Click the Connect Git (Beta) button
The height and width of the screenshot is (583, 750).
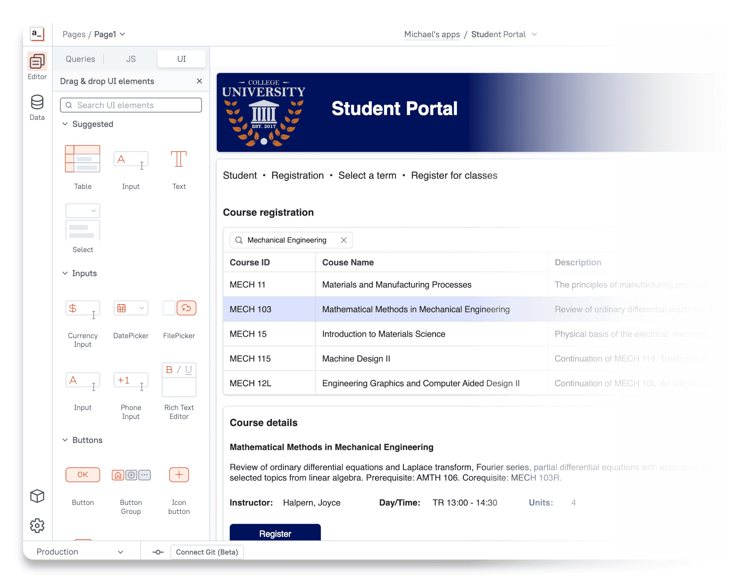tap(207, 552)
